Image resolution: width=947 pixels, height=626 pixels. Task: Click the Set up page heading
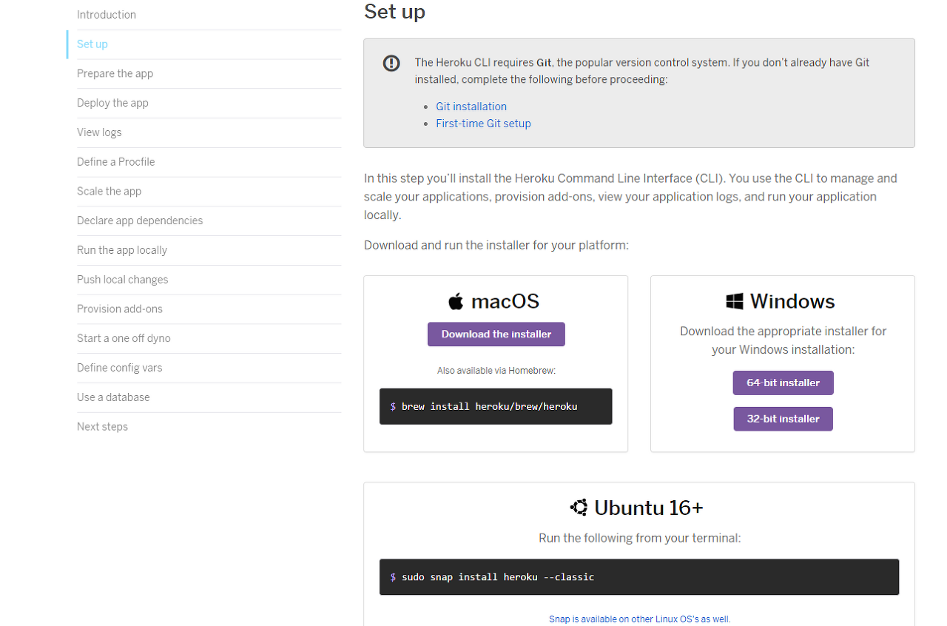point(394,12)
